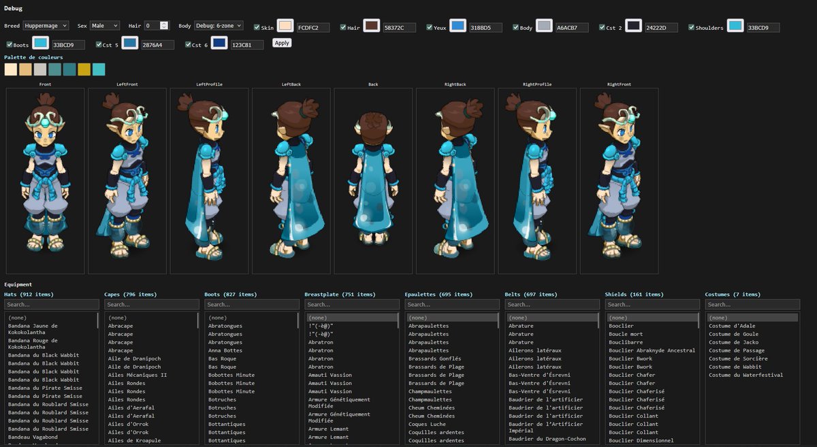
Task: Click the Hats search box
Action: coord(52,305)
